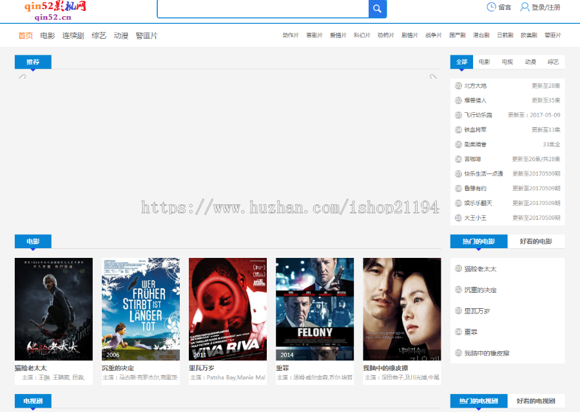Open ranked item 爆兽猎人

tap(476, 101)
